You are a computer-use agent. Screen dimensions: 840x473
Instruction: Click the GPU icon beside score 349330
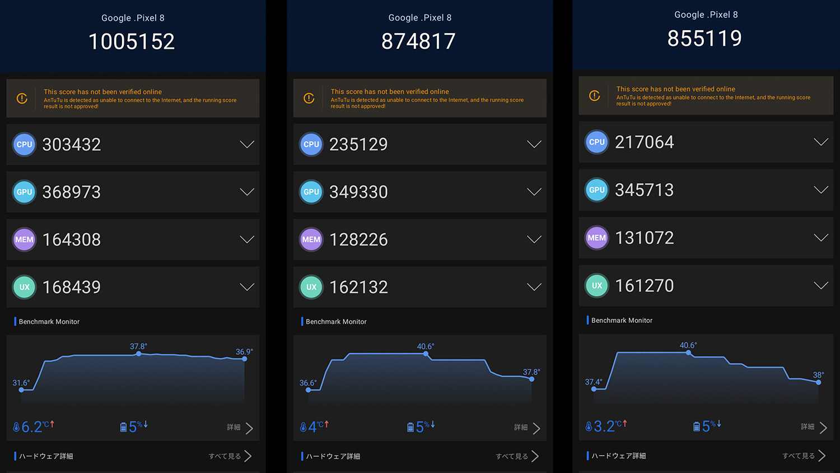pyautogui.click(x=311, y=192)
